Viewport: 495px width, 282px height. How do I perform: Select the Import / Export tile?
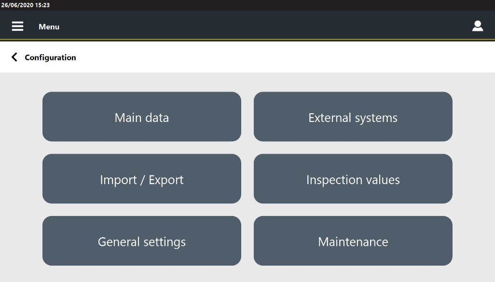pos(142,179)
